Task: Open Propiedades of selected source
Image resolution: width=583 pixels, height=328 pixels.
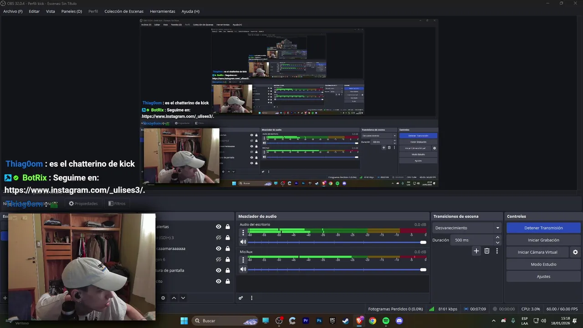Action: pyautogui.click(x=83, y=204)
